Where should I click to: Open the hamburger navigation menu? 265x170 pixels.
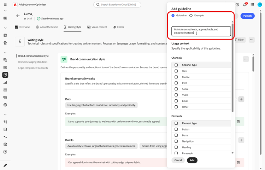pyautogui.click(x=5, y=5)
